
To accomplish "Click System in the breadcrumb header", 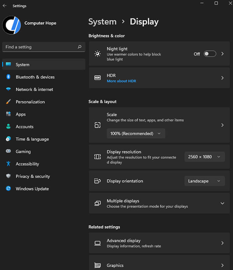I will [103, 21].
